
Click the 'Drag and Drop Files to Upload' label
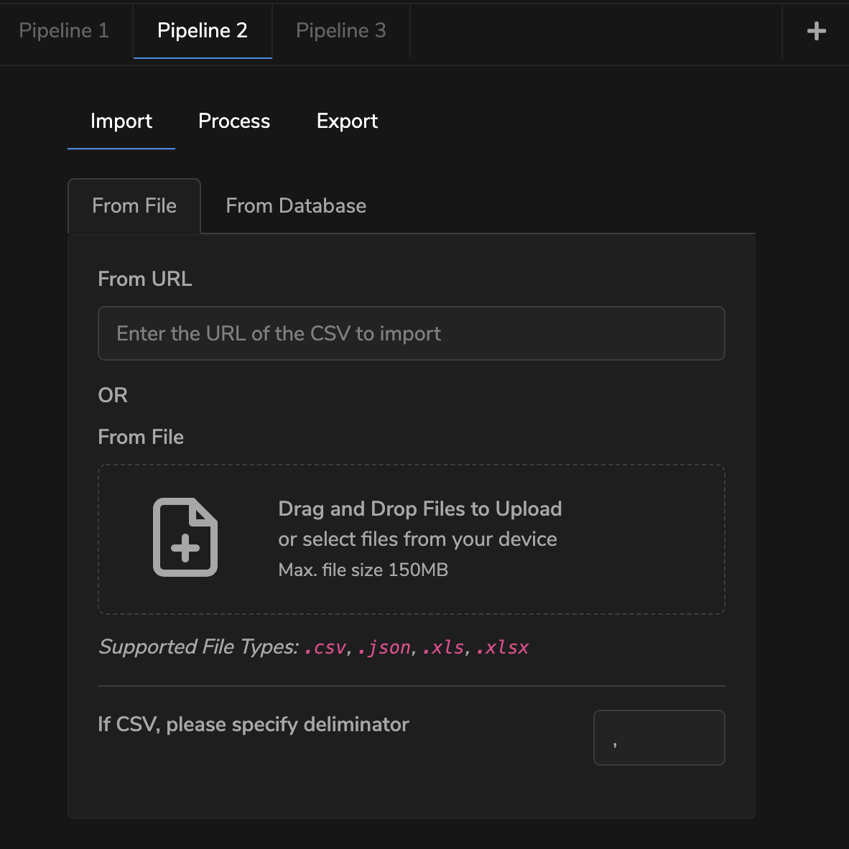coord(419,509)
